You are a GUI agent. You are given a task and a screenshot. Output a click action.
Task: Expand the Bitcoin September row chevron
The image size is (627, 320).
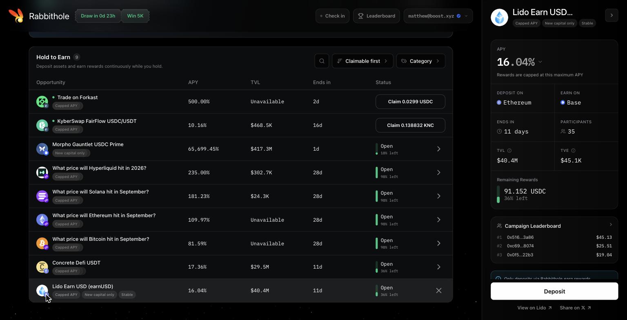tap(439, 243)
